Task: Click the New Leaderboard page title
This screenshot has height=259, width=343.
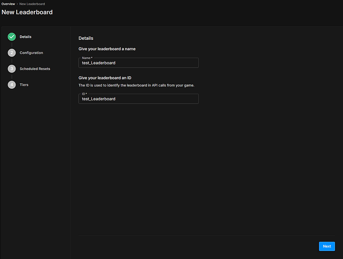Action: 27,12
